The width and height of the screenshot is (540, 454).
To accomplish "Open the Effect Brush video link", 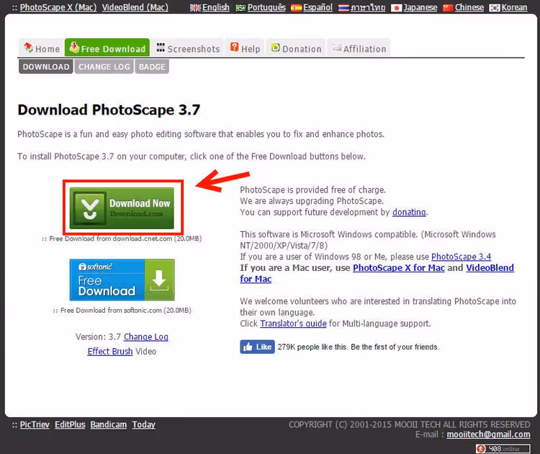I will click(110, 351).
